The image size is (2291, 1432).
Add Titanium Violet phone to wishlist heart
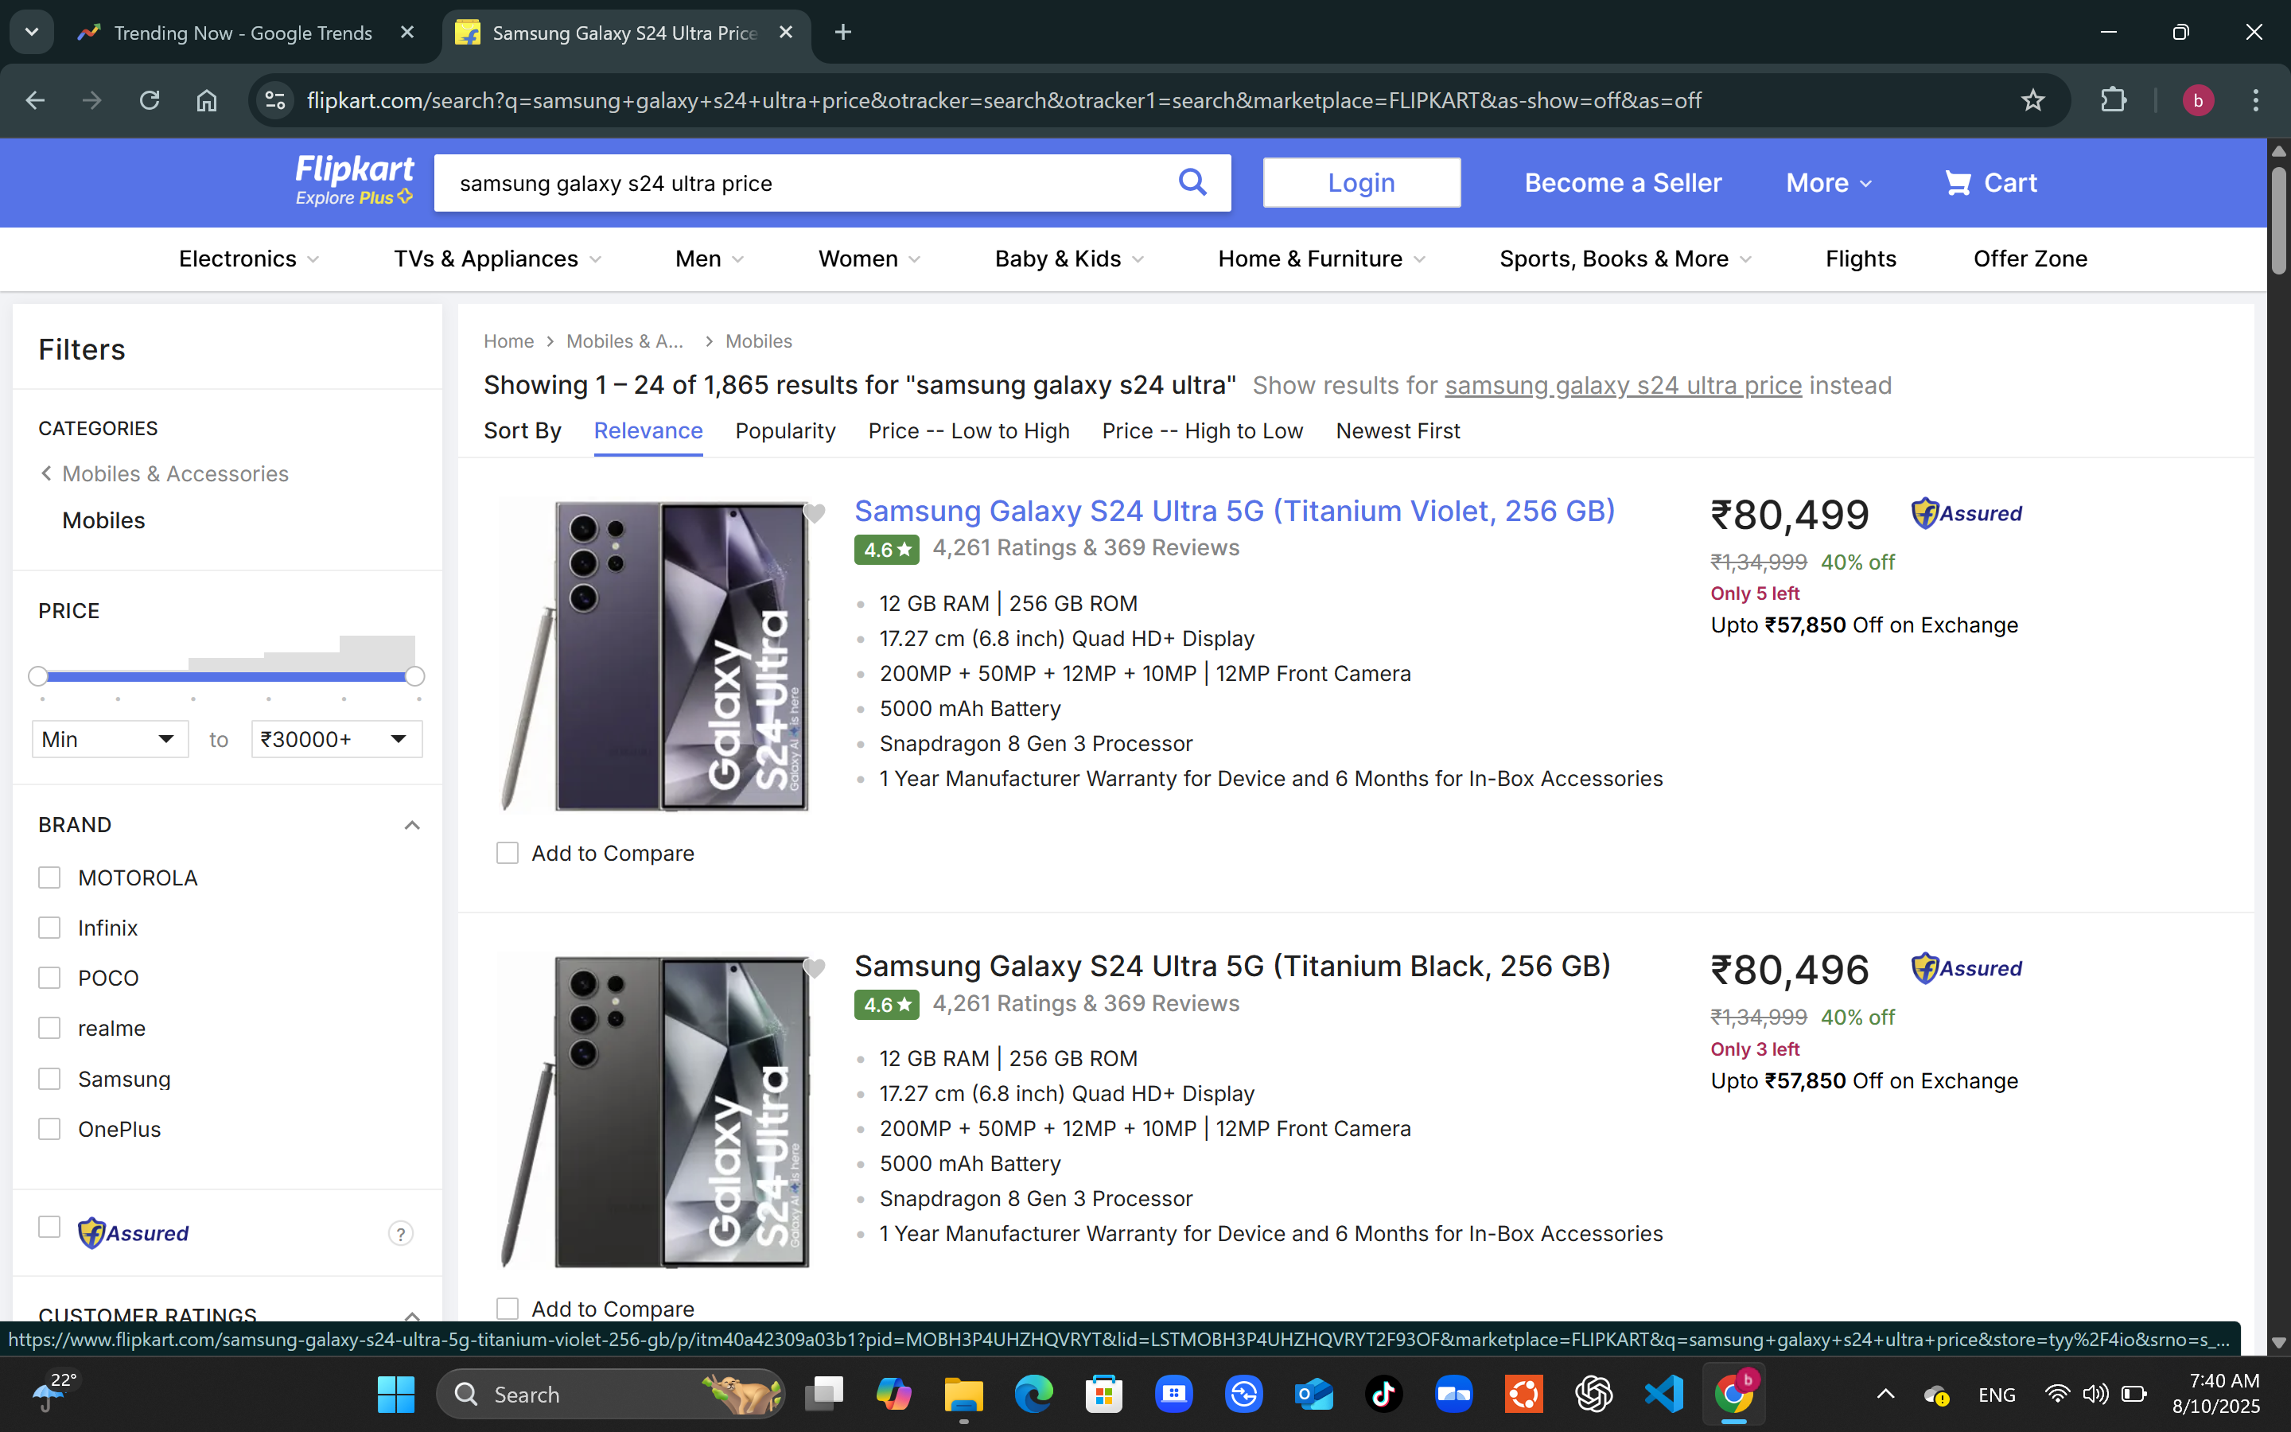(x=813, y=513)
